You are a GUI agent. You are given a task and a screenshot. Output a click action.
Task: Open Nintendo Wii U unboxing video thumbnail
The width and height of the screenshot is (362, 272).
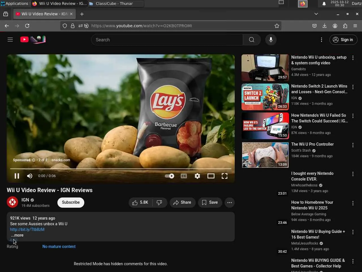[x=265, y=68]
